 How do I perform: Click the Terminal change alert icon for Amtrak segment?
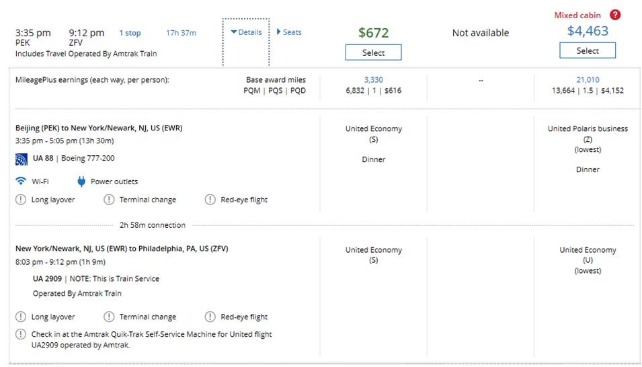point(109,317)
